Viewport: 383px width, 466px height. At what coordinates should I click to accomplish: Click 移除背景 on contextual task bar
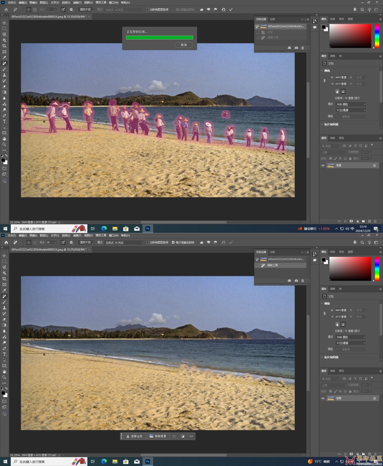[158, 436]
